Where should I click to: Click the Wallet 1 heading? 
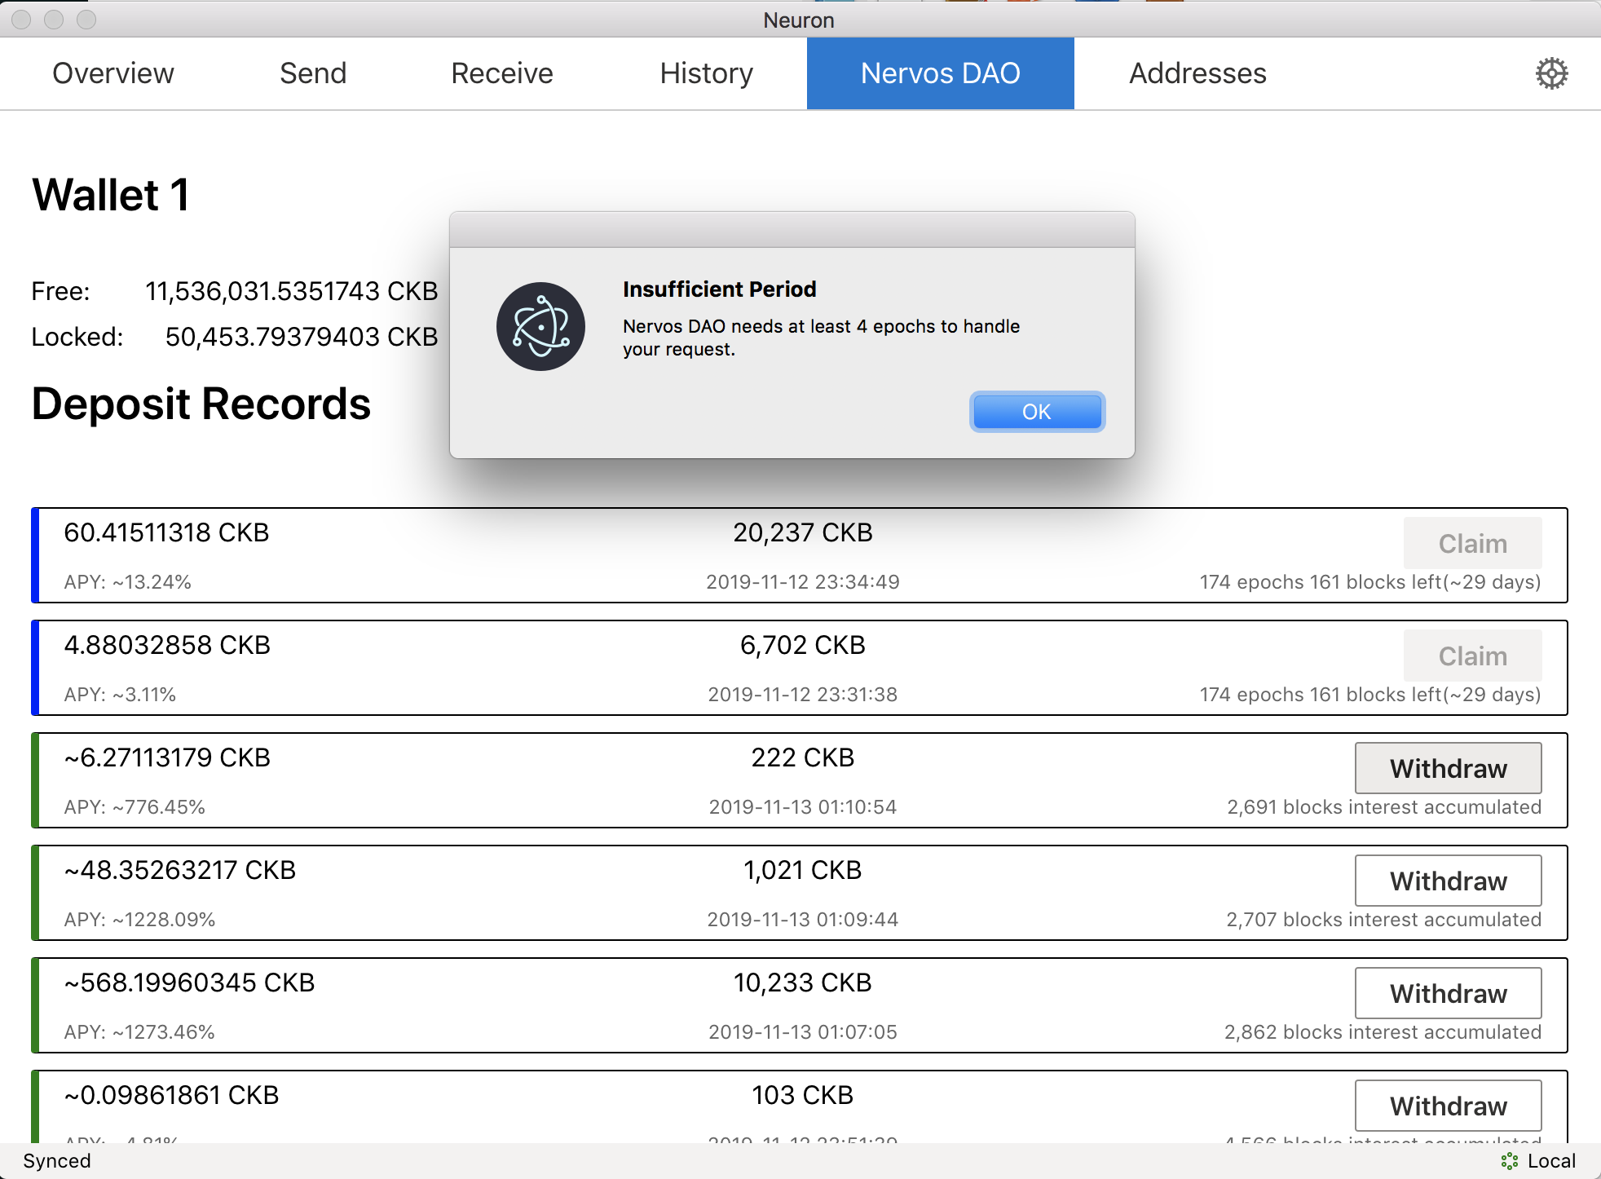click(x=111, y=196)
